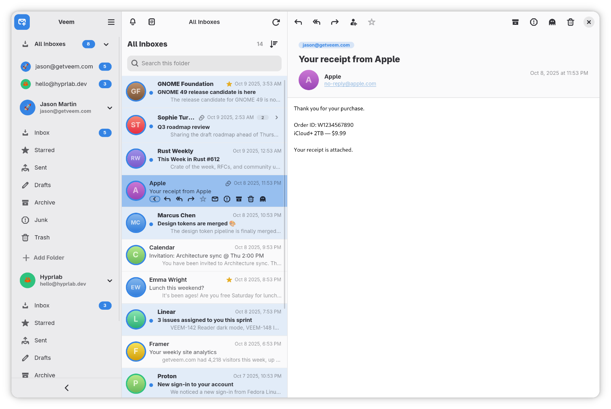Open notifications bell icon

click(133, 22)
